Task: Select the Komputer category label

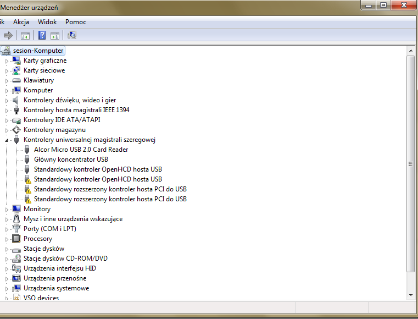Action: (x=38, y=90)
